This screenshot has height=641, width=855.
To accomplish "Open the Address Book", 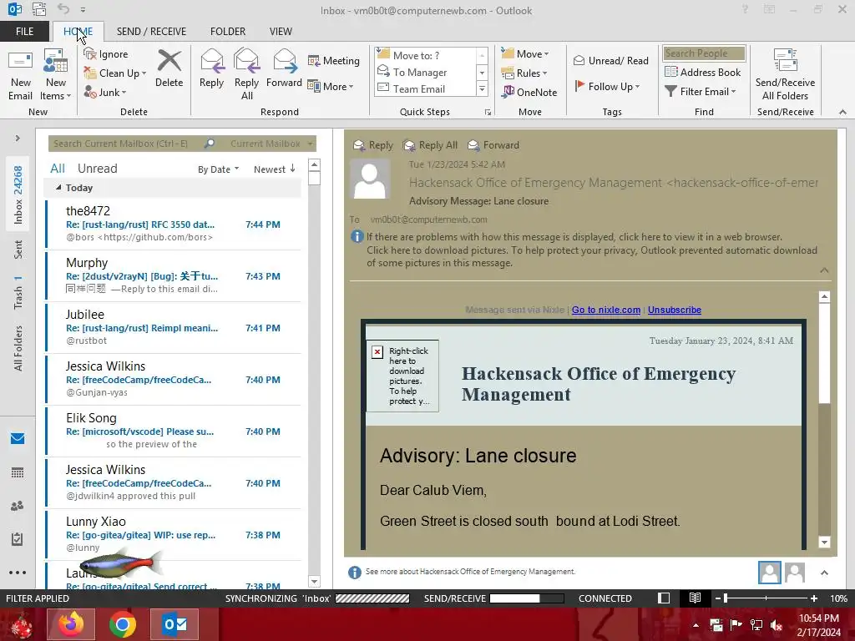I will 703,72.
